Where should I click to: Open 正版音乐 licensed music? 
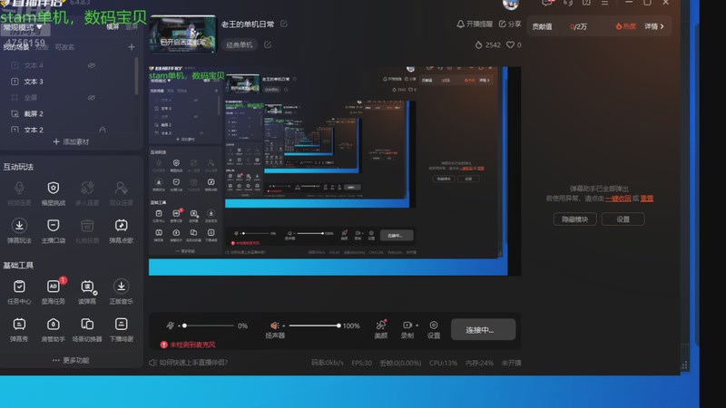[122, 292]
